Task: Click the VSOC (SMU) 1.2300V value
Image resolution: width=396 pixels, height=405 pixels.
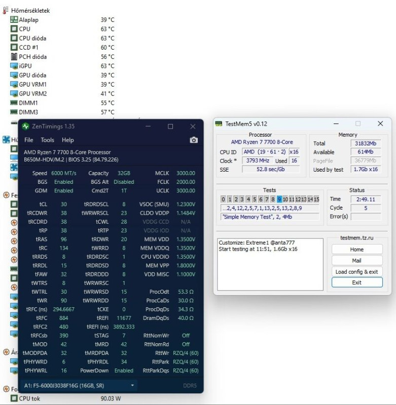Action: 186,205
